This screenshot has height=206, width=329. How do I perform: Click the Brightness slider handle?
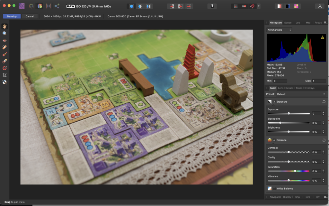coord(289,132)
